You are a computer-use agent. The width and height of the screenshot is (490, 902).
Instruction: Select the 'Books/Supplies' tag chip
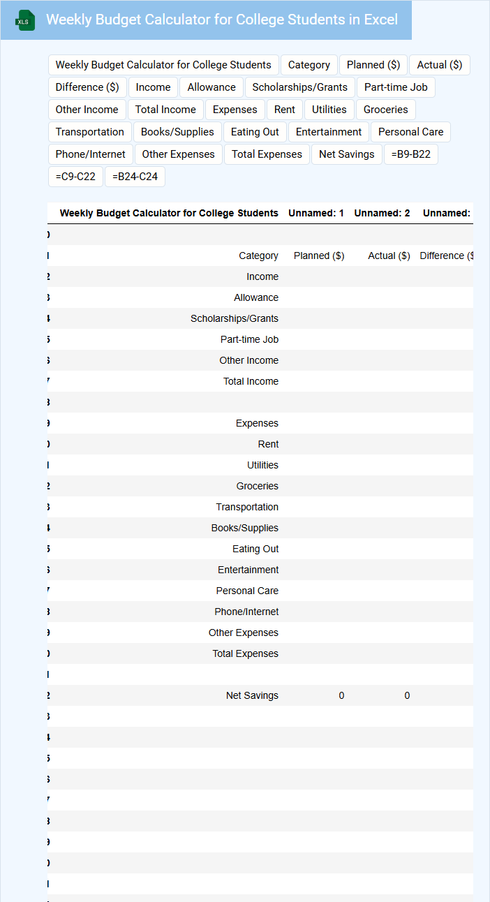(x=177, y=132)
